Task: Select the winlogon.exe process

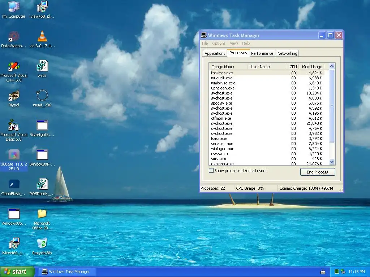Action: click(267, 149)
